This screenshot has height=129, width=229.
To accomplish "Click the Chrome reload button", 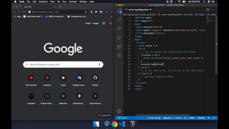I will (x=24, y=12).
